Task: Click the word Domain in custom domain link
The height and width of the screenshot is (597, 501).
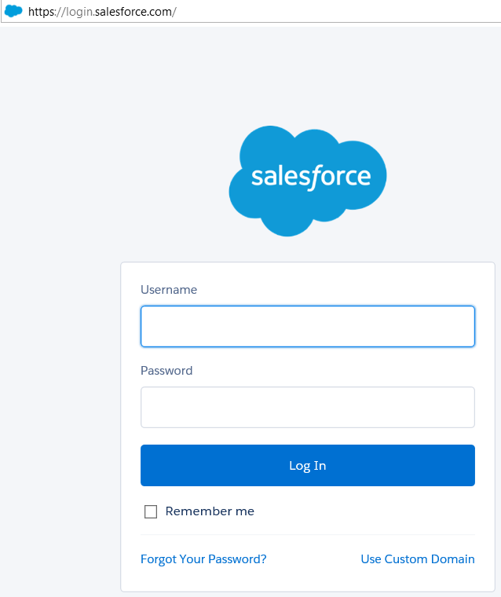Action: (453, 559)
